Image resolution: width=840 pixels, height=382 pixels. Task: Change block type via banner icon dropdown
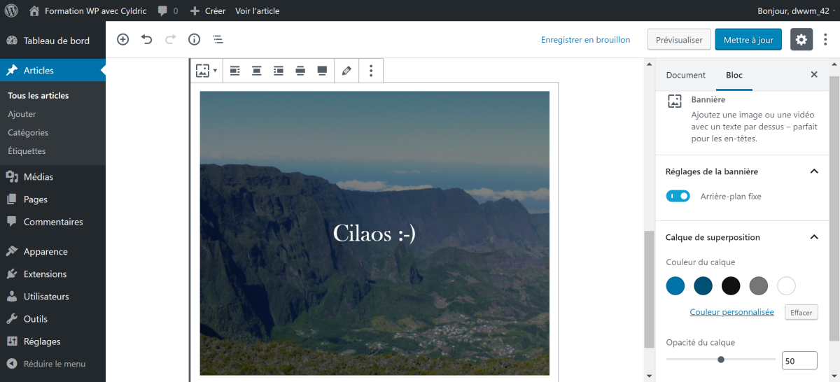(x=206, y=71)
